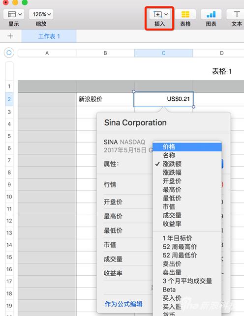Viewport: 244px width, 316px height.
Task: Choose 3 个月平均成交量 menu item
Action: (187, 281)
